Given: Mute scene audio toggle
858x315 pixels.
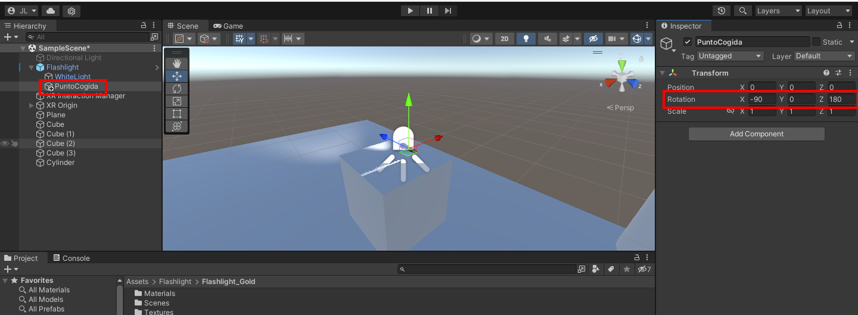Looking at the screenshot, I should click(547, 39).
